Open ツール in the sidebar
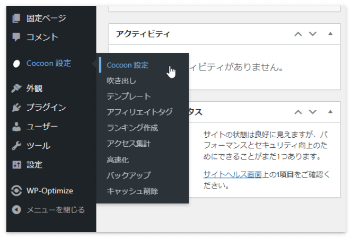The height and width of the screenshot is (239, 352). point(38,146)
